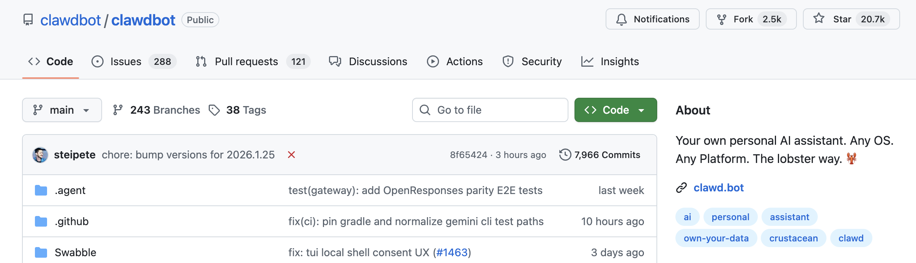Click steipete's avatar image
The height and width of the screenshot is (263, 916).
40,155
